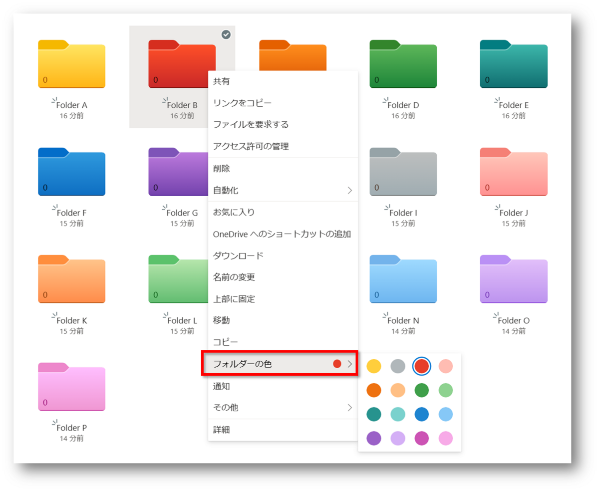Pick the light green color swatch
The height and width of the screenshot is (491, 599).
(x=446, y=390)
